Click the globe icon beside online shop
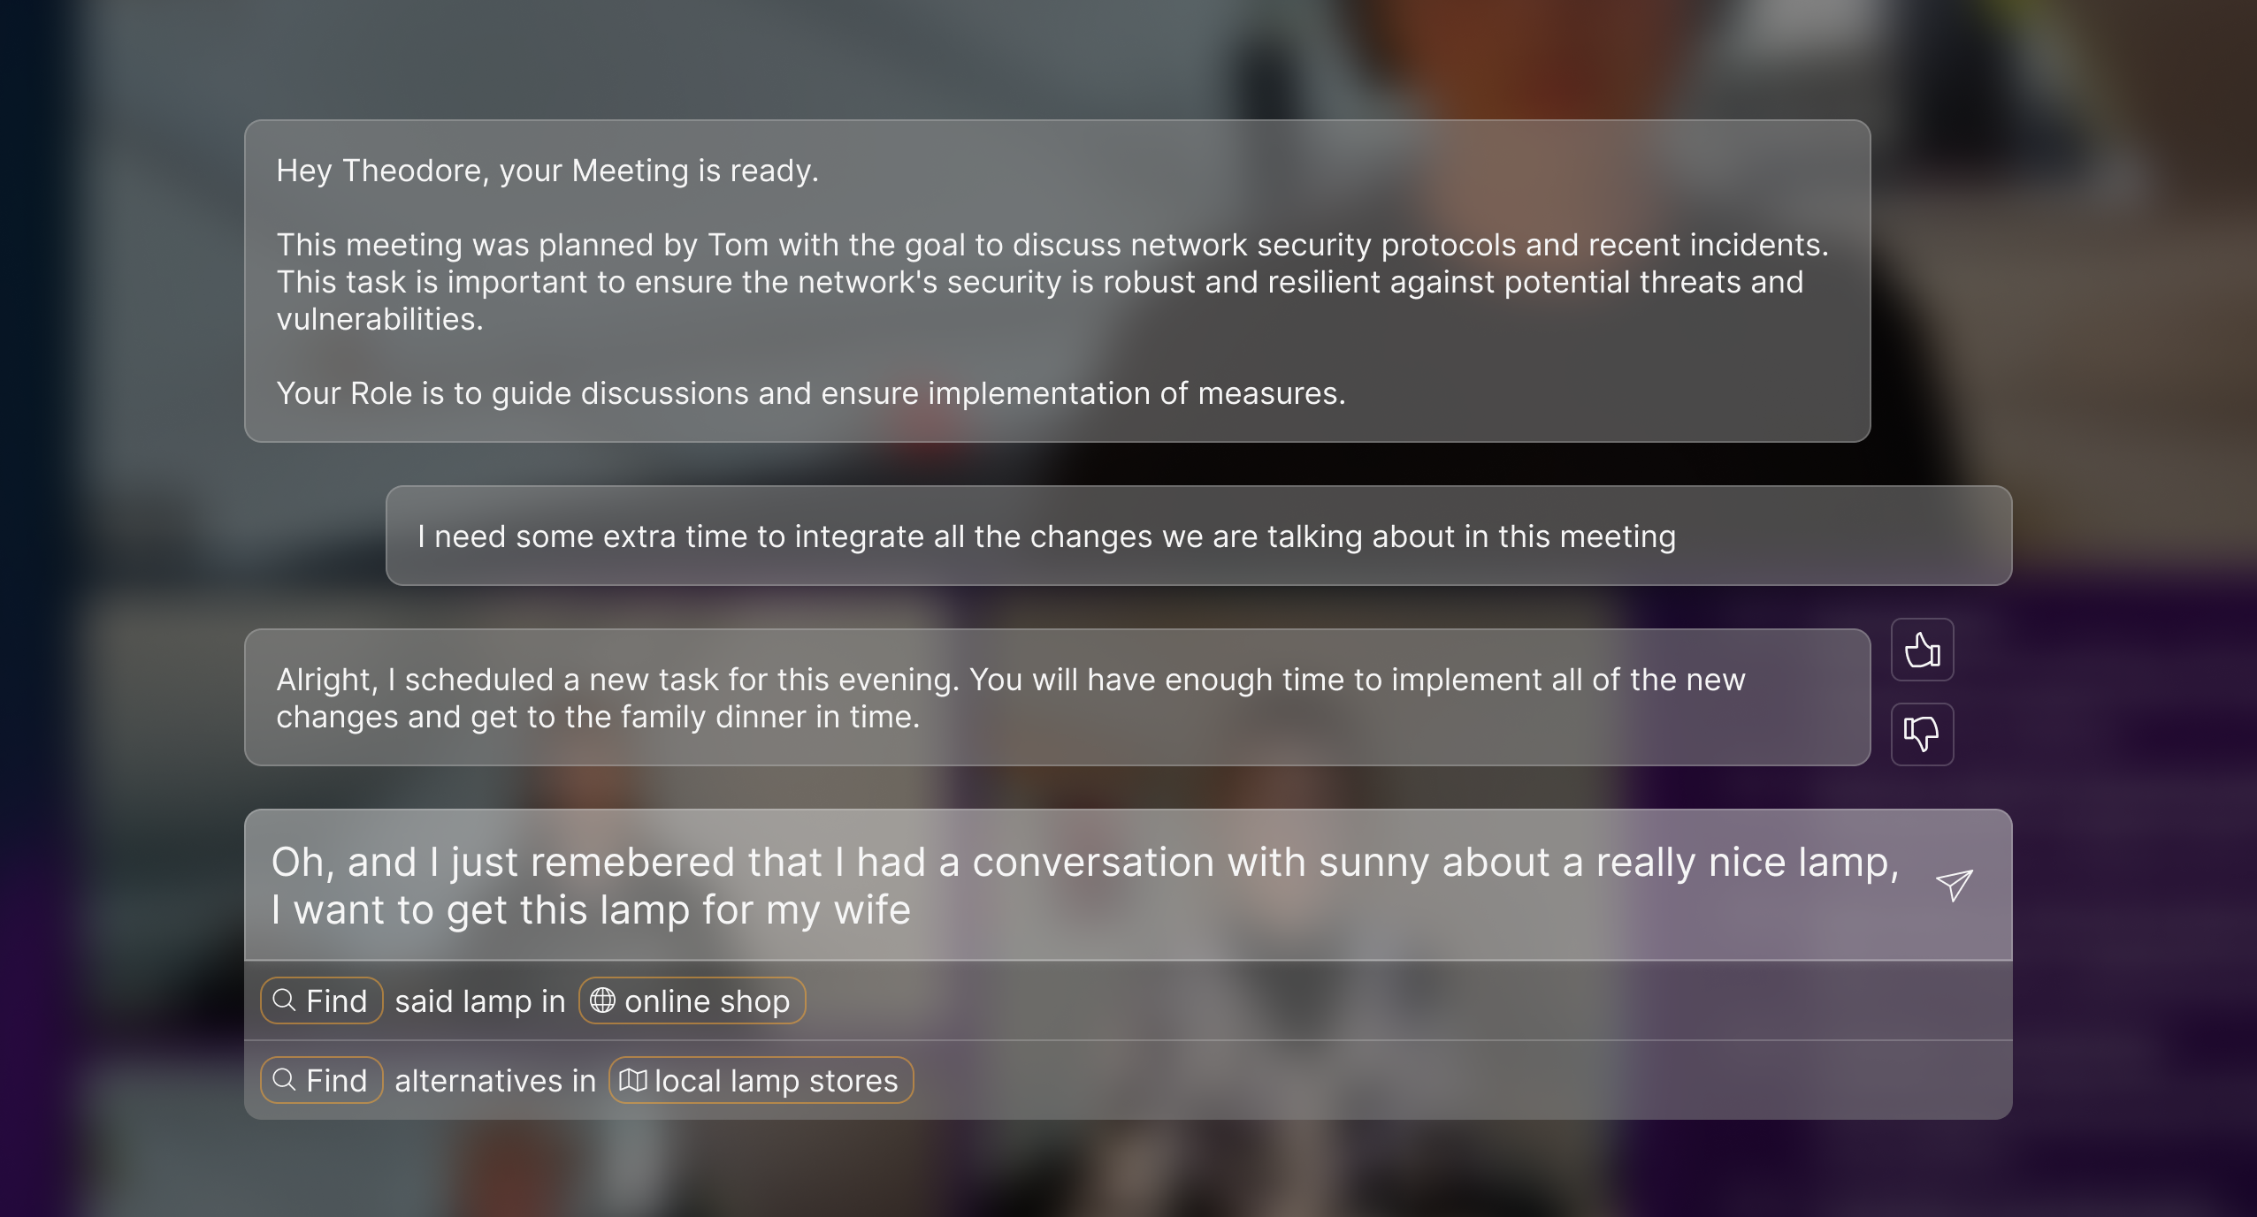Viewport: 2257px width, 1217px height. 602,1000
